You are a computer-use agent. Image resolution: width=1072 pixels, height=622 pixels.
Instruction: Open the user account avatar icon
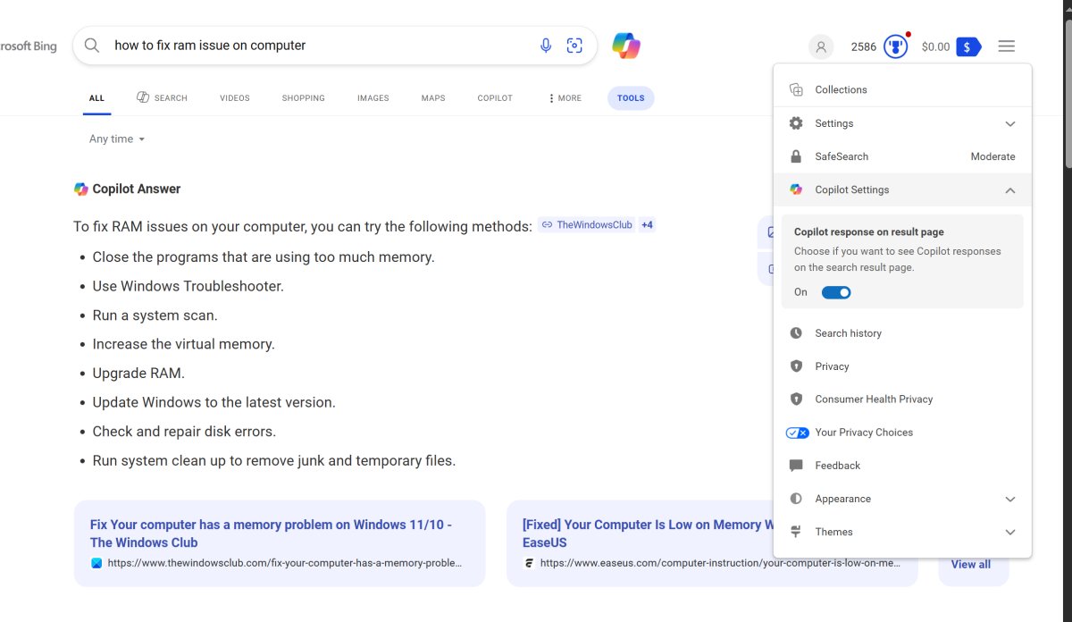820,46
